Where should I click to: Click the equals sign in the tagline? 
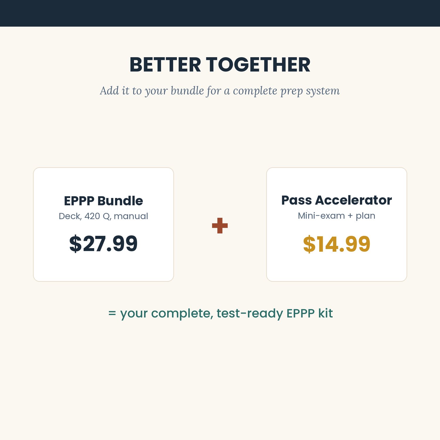[112, 313]
